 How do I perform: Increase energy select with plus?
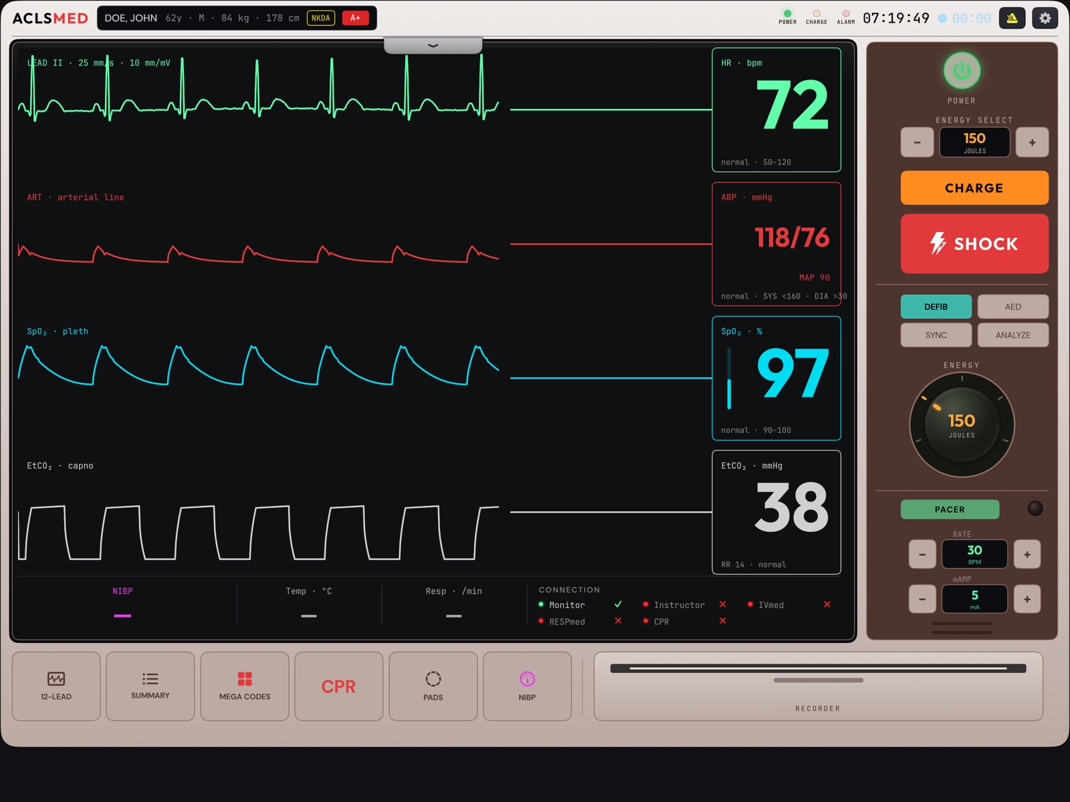point(1032,142)
